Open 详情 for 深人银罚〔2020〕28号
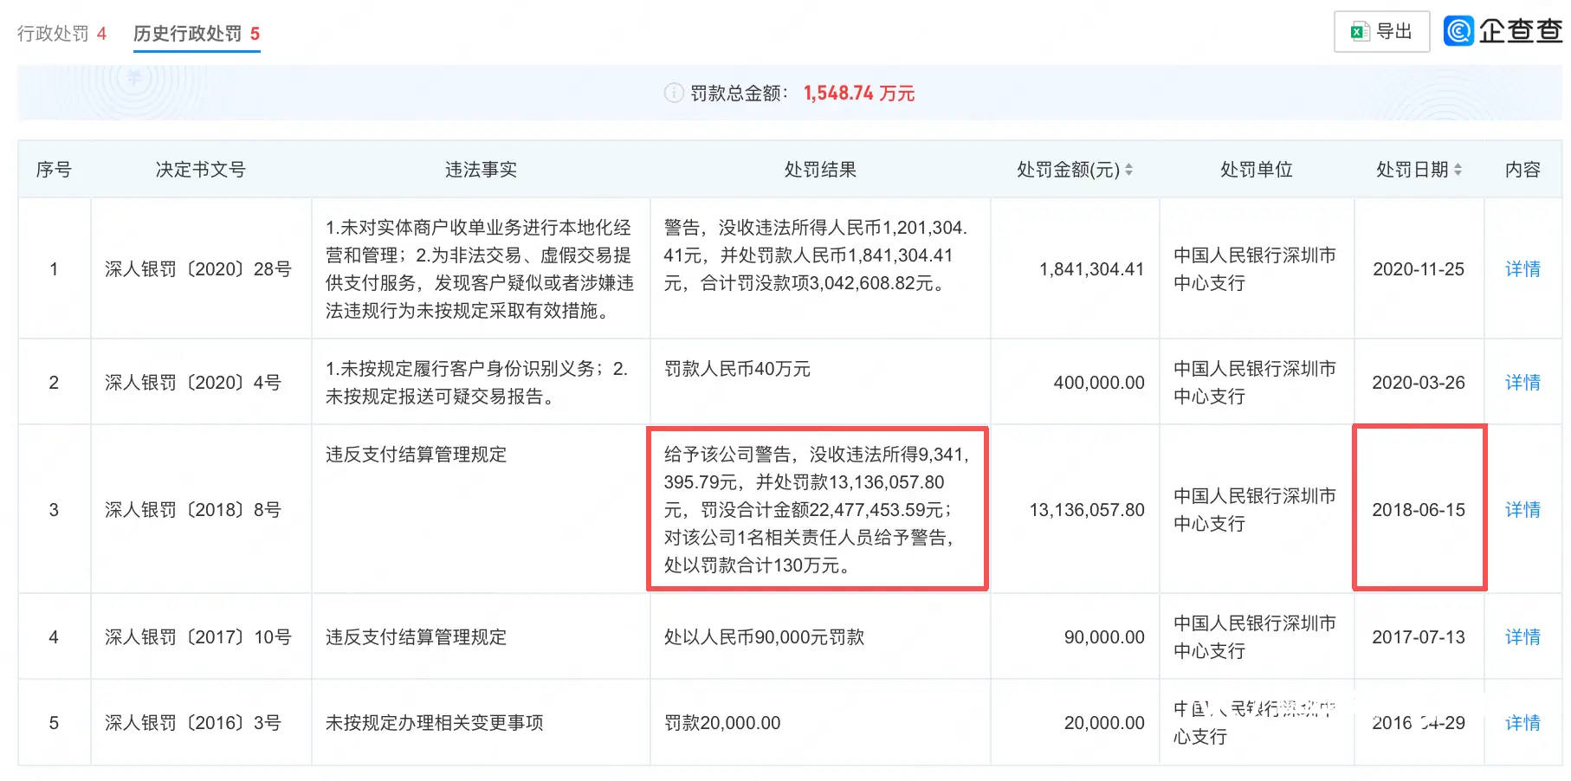 tap(1522, 269)
